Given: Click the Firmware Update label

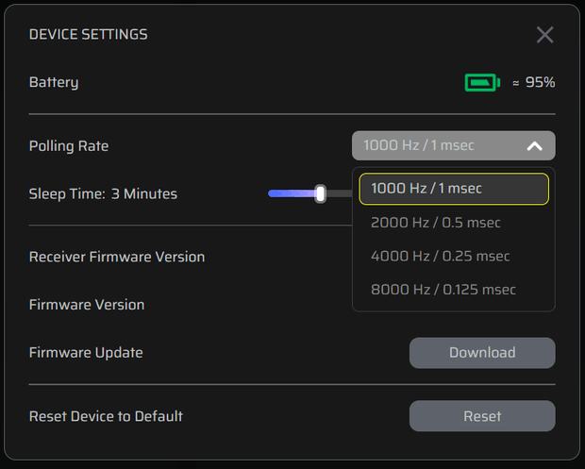Looking at the screenshot, I should (x=86, y=353).
